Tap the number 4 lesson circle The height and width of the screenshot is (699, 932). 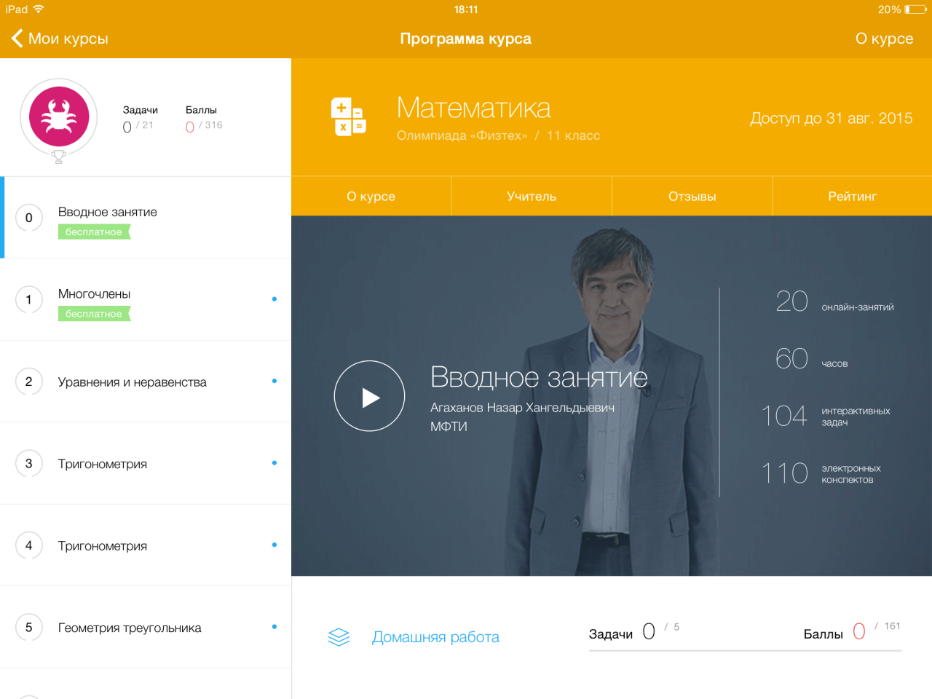pyautogui.click(x=29, y=545)
